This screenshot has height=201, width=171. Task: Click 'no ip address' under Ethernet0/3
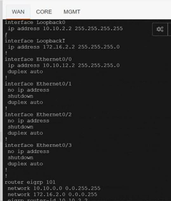point(29,152)
